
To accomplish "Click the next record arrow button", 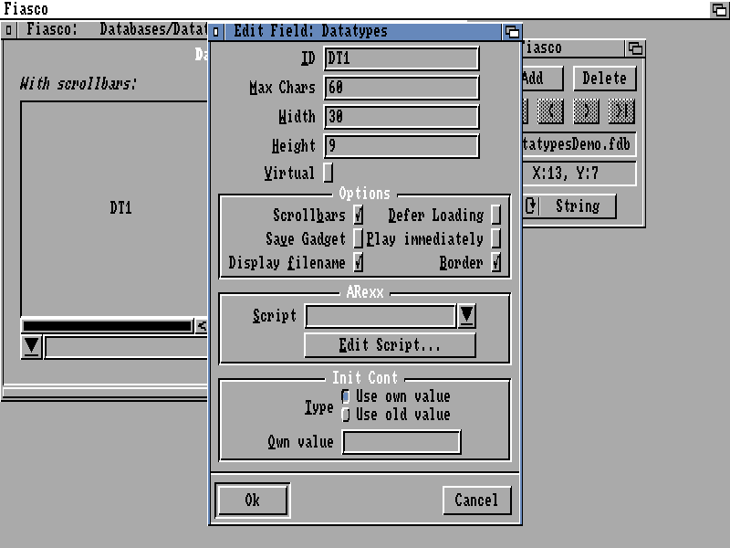I will pos(587,111).
